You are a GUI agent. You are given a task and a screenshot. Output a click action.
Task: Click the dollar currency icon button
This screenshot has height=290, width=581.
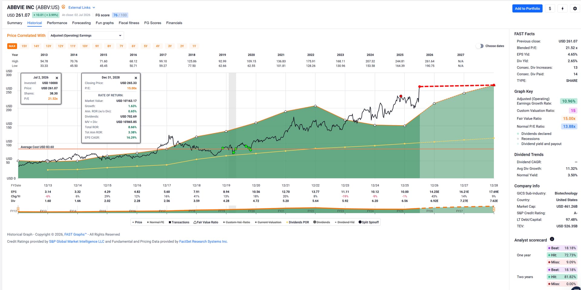[x=550, y=8]
